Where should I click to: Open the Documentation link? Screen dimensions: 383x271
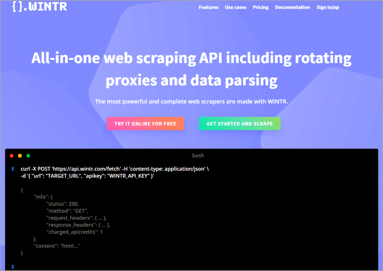(x=292, y=8)
